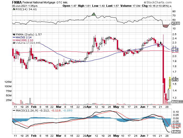Click the 90 level on the RSI axis

click(174, 11)
